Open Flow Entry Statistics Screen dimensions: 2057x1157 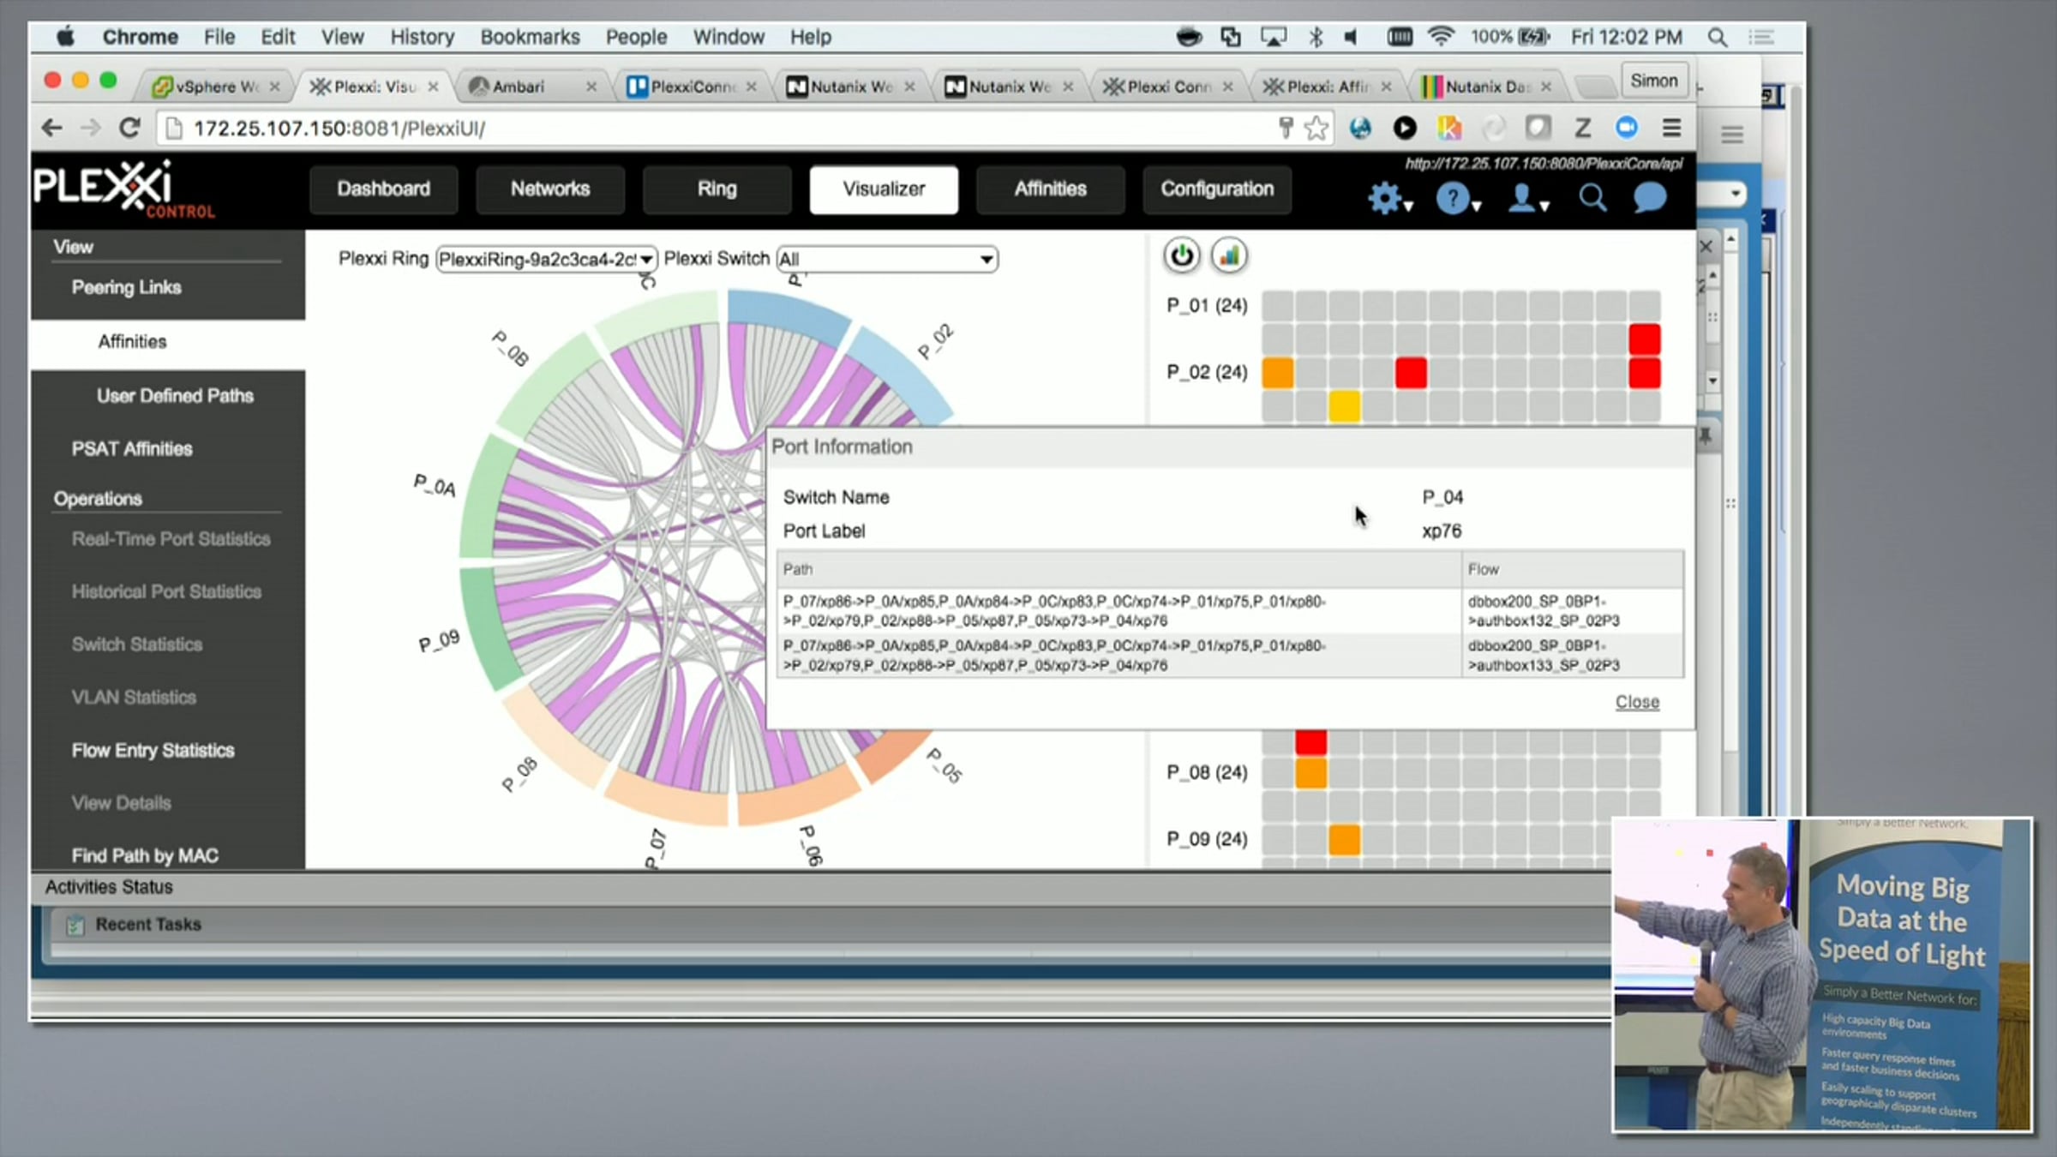(153, 751)
